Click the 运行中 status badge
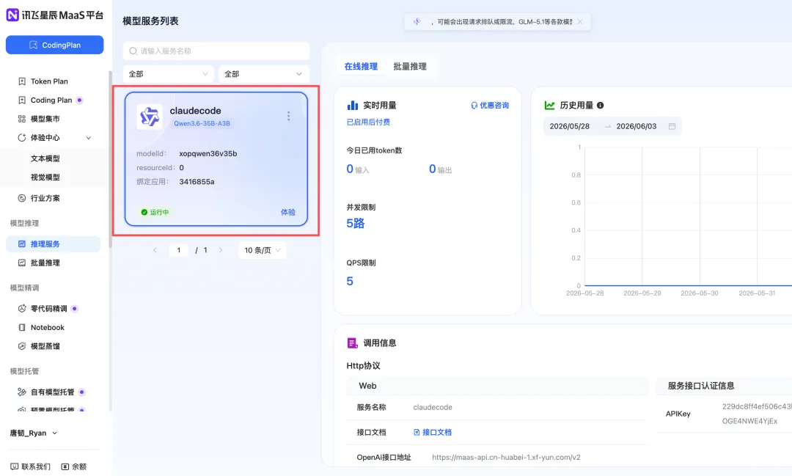 155,212
